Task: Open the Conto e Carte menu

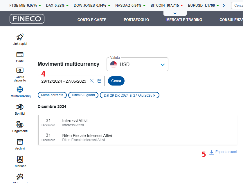Action: tap(92, 20)
